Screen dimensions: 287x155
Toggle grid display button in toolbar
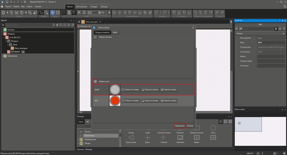tap(64, 13)
